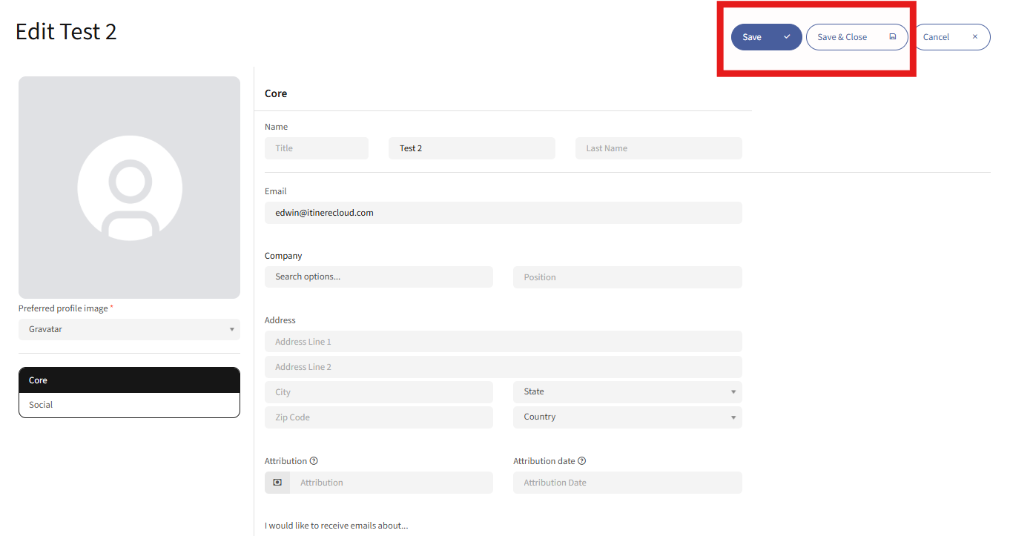Click the X icon on Cancel button

click(974, 37)
